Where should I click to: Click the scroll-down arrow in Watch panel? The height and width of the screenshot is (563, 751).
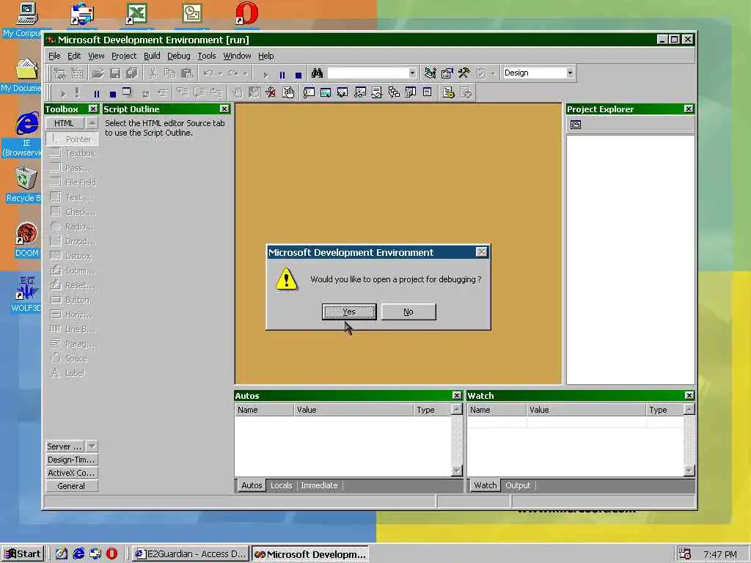pyautogui.click(x=689, y=471)
